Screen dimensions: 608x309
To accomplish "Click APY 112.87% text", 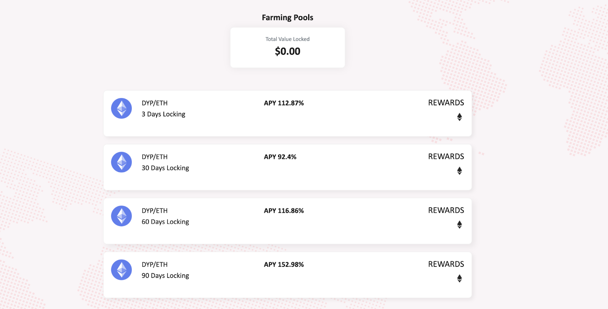I will click(284, 103).
